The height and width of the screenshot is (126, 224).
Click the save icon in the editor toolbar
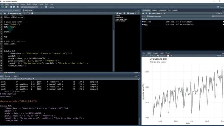(x=8, y=13)
